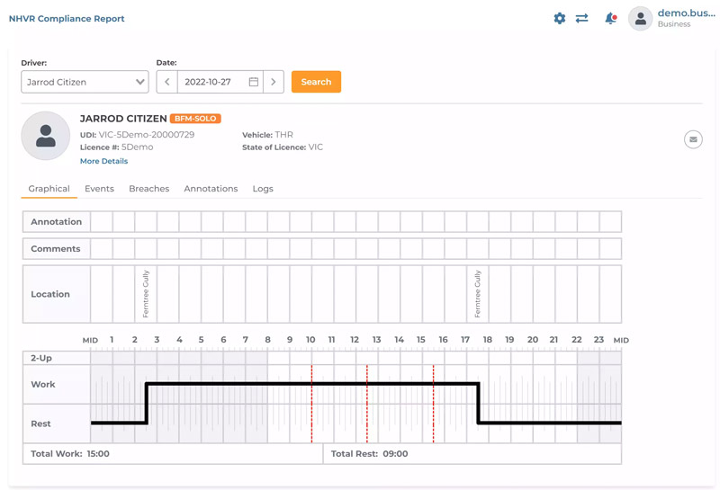Open the More Details link
This screenshot has height=490, width=720.
(x=103, y=161)
